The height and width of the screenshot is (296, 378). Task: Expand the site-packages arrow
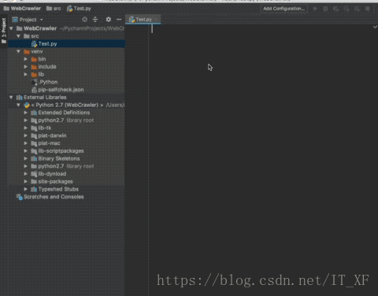[x=26, y=181]
